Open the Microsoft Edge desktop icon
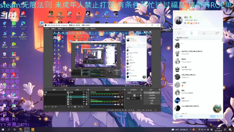Screen dimensions: 234x132 (23, 25)
